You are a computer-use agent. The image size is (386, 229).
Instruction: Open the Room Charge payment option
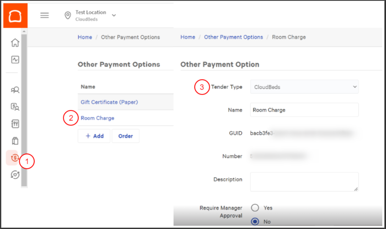(x=98, y=118)
